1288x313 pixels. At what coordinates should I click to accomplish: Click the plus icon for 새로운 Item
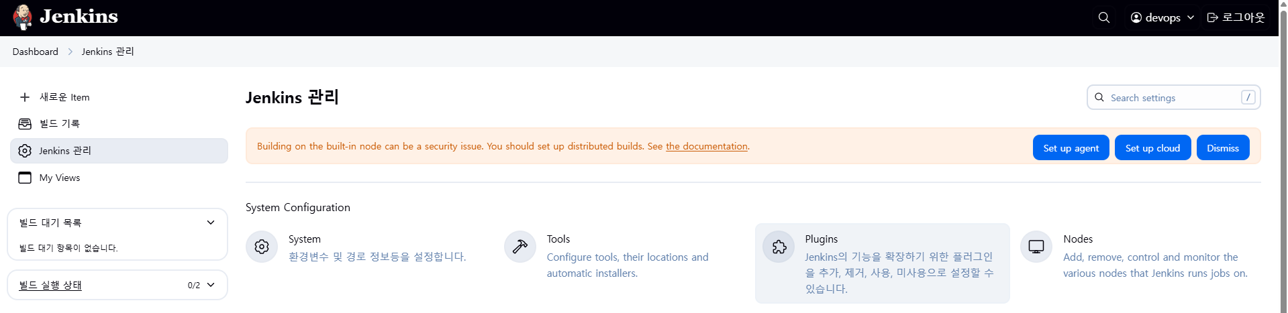[x=25, y=97]
